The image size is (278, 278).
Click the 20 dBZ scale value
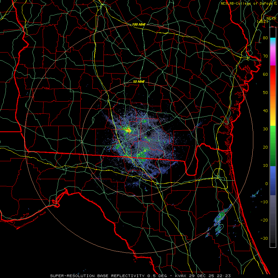tap(265, 147)
